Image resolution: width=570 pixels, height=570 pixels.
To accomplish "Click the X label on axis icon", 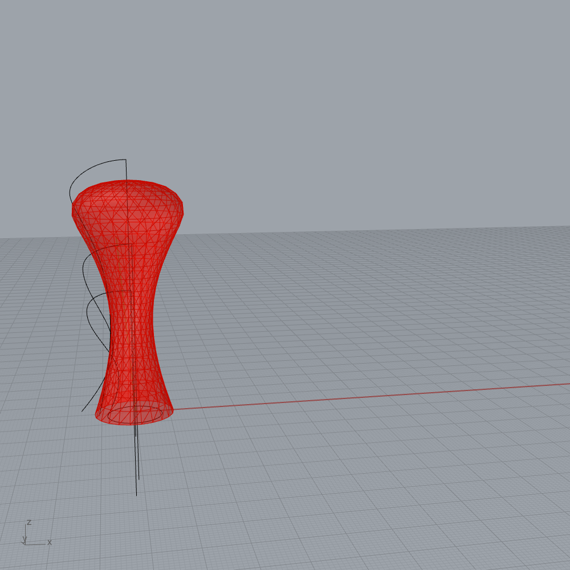I will coord(50,542).
